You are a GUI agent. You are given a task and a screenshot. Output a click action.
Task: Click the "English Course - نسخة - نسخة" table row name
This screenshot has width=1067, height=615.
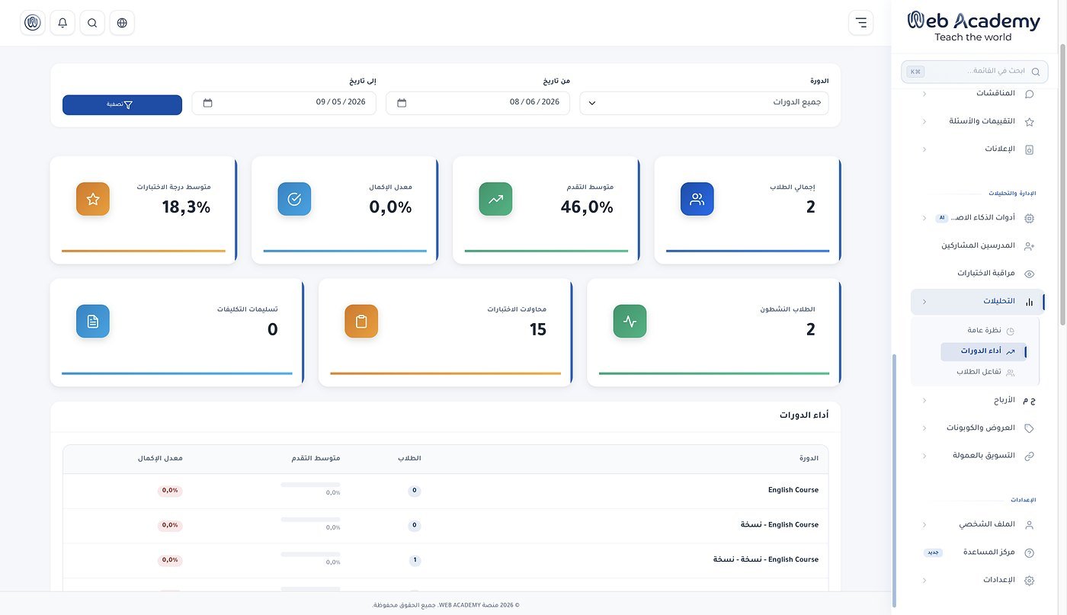click(766, 559)
